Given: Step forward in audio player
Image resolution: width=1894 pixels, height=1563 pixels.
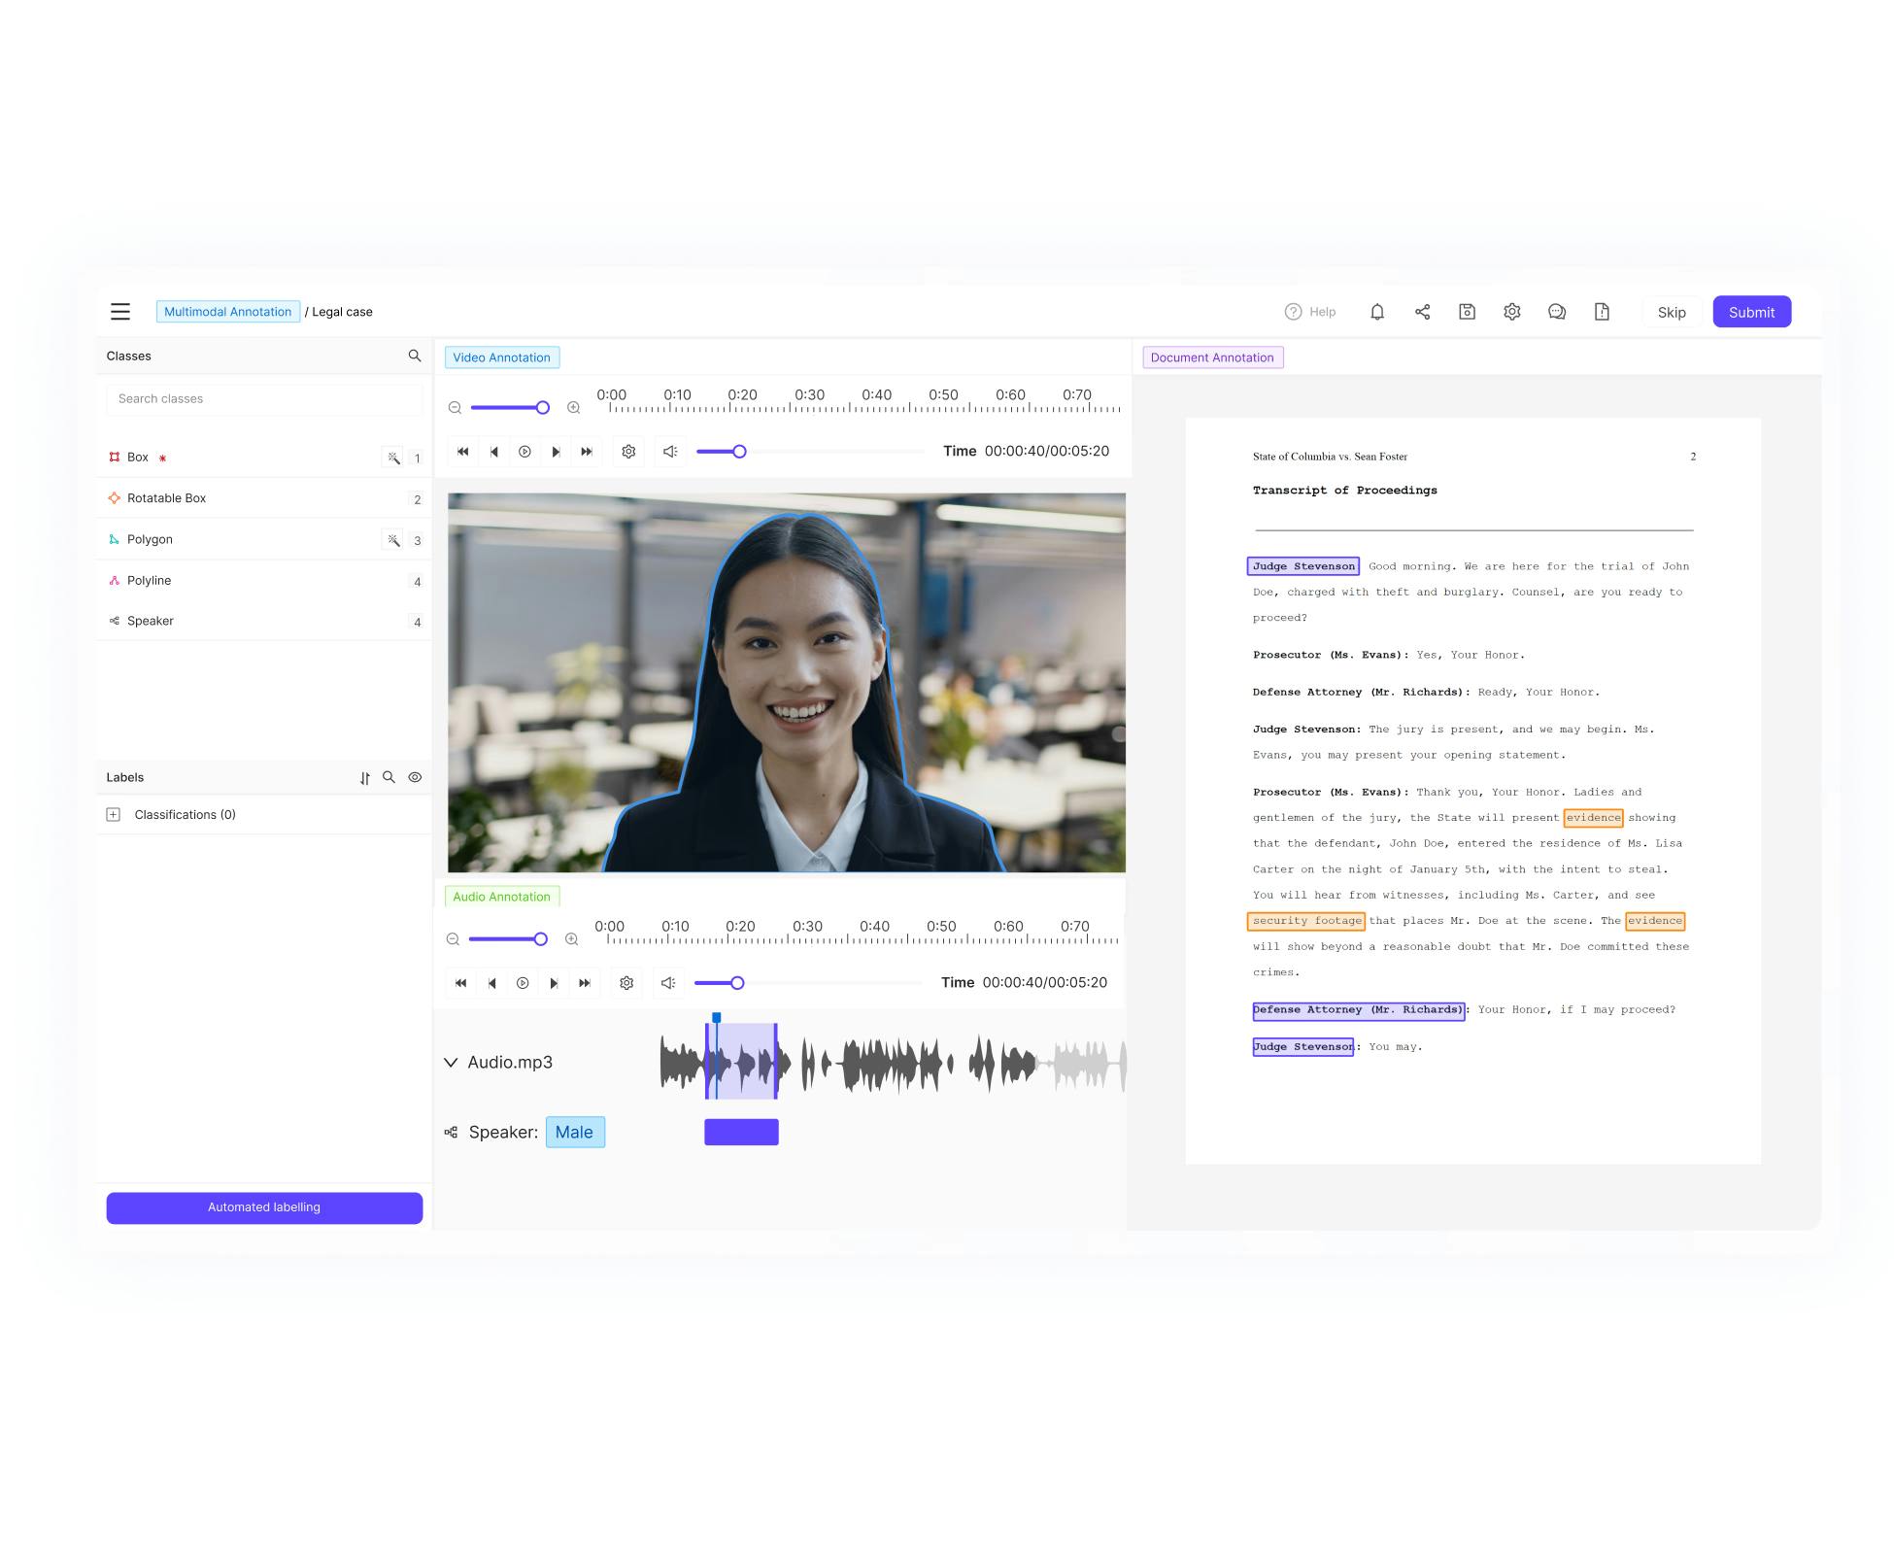Looking at the screenshot, I should point(554,983).
